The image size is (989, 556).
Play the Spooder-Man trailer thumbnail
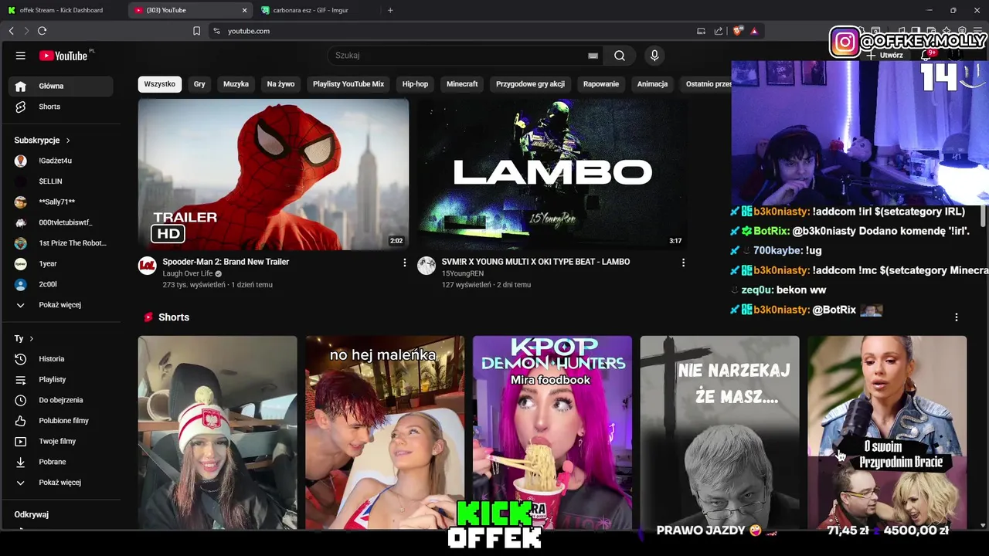point(274,175)
